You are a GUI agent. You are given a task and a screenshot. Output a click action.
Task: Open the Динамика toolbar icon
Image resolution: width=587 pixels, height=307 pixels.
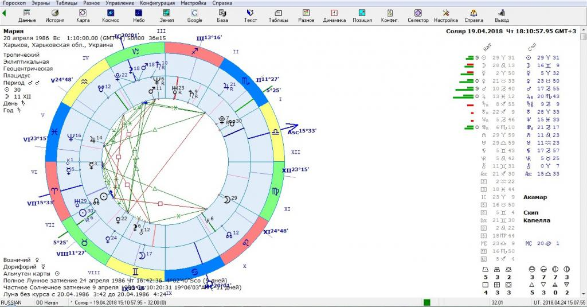334,15
